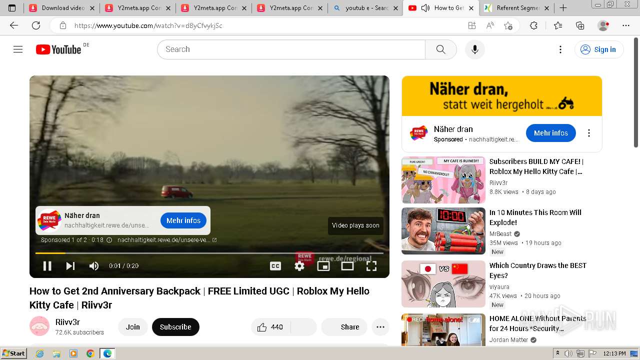Click the Näher dran banner ad image

click(502, 96)
